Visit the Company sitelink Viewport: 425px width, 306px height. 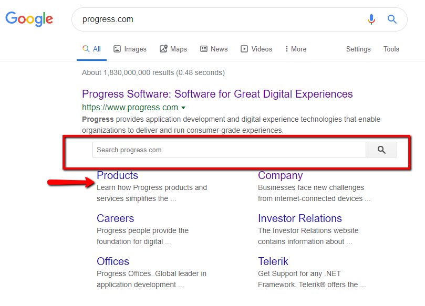pos(280,175)
